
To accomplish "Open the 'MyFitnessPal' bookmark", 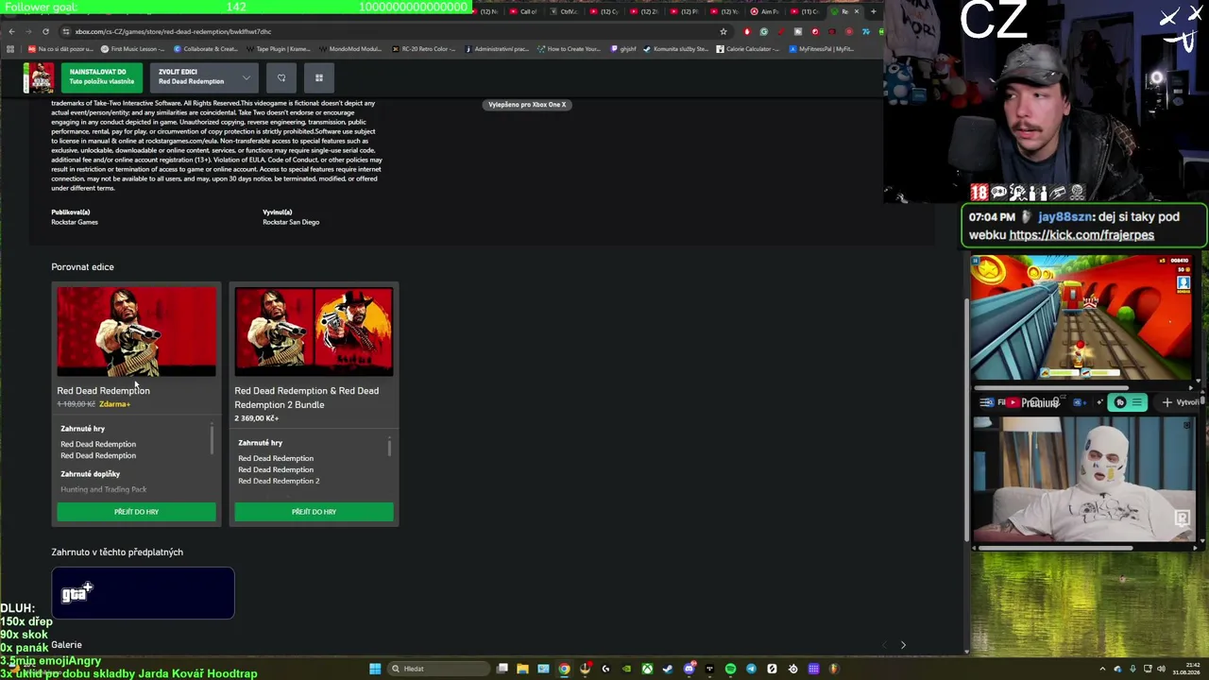I will click(822, 48).
